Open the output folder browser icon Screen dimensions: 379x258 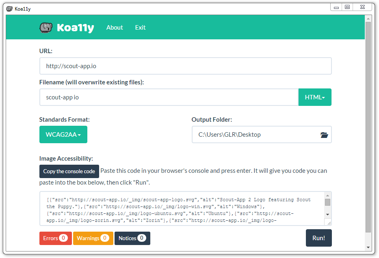(324, 134)
